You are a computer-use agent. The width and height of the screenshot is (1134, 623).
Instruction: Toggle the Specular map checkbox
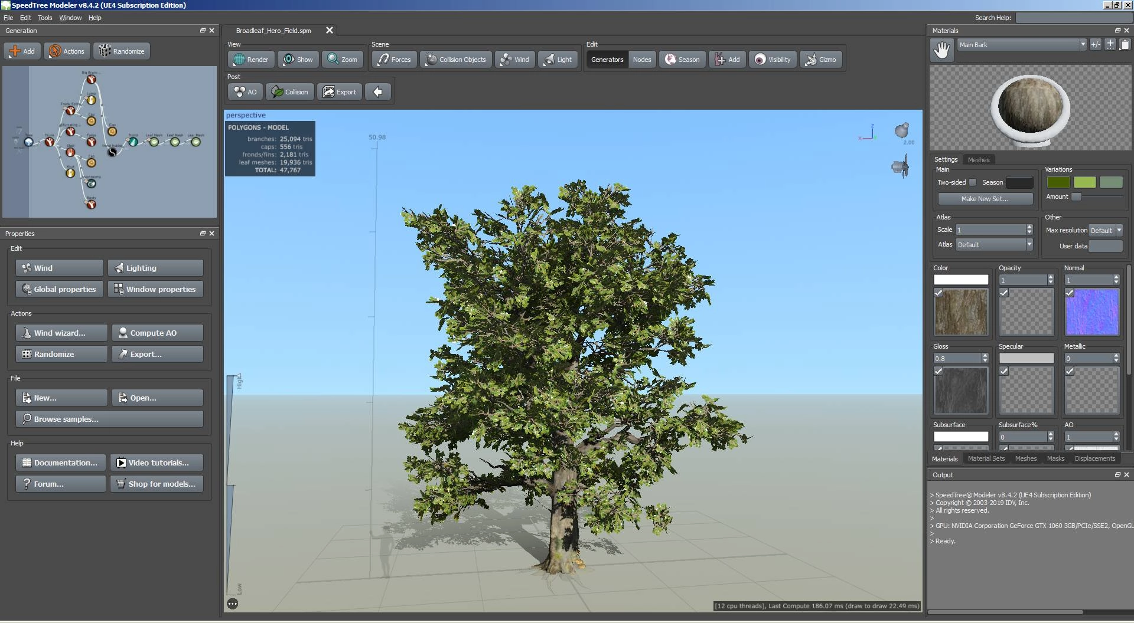pos(1004,371)
